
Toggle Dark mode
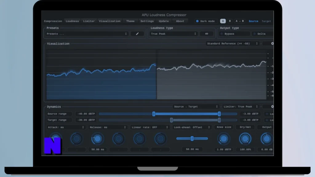pos(206,21)
